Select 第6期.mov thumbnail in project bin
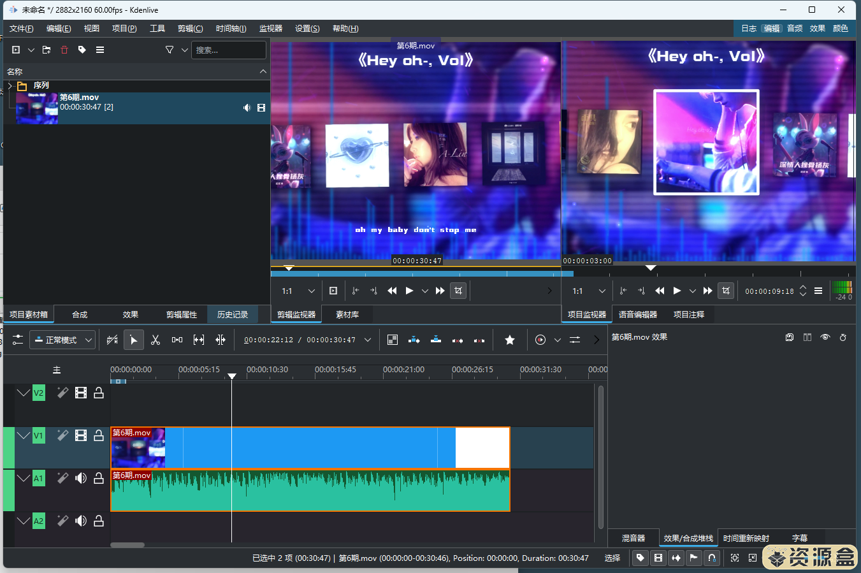861x573 pixels. (37, 108)
